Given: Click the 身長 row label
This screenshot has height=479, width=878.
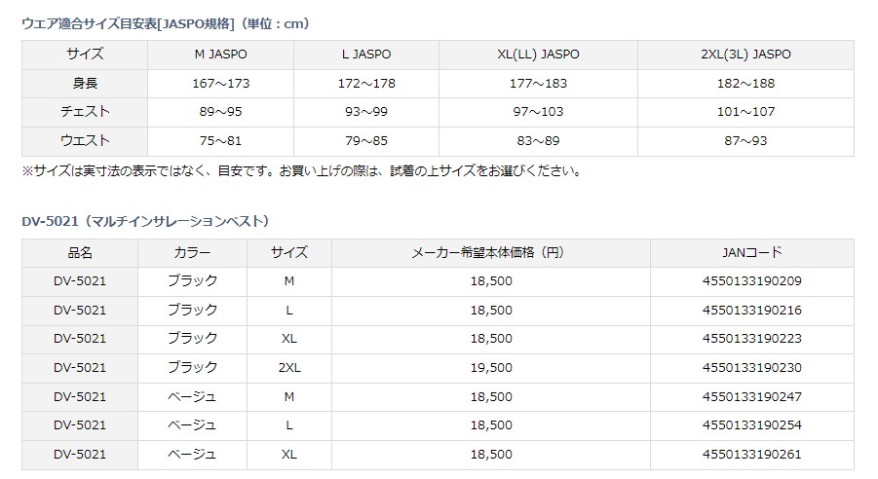Looking at the screenshot, I should 85,84.
